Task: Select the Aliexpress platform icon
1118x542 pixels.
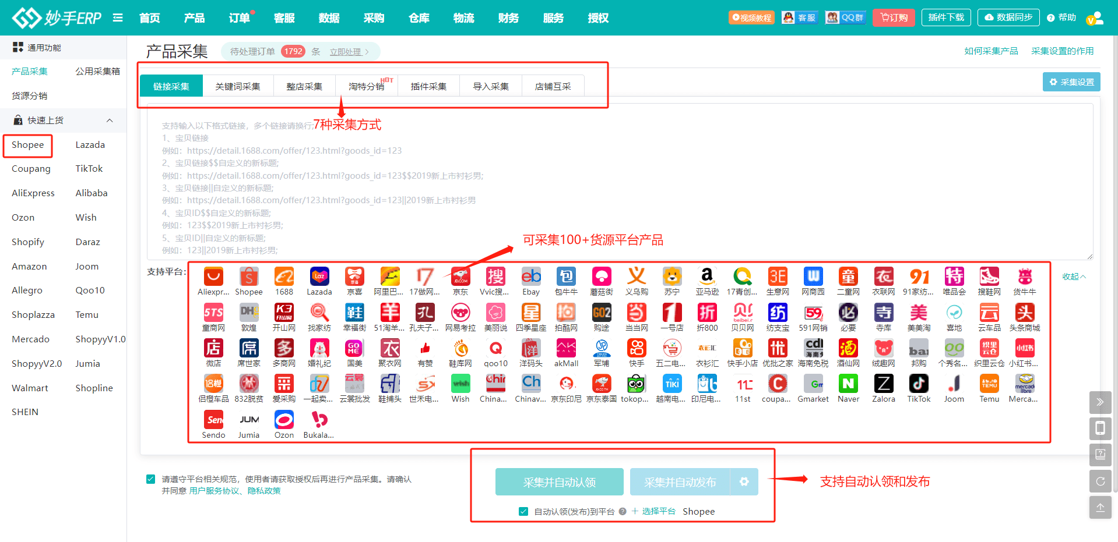Action: [x=213, y=277]
